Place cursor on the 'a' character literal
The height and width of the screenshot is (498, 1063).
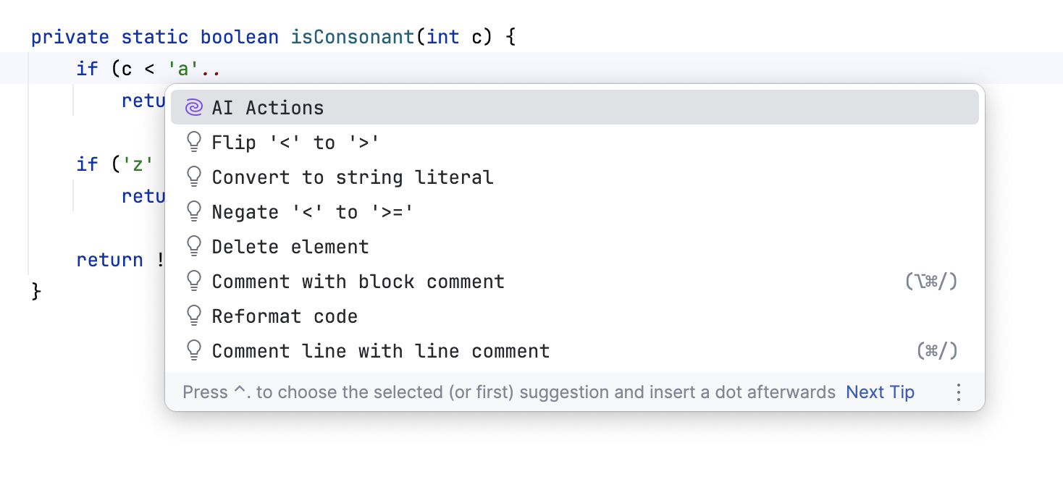pos(182,69)
